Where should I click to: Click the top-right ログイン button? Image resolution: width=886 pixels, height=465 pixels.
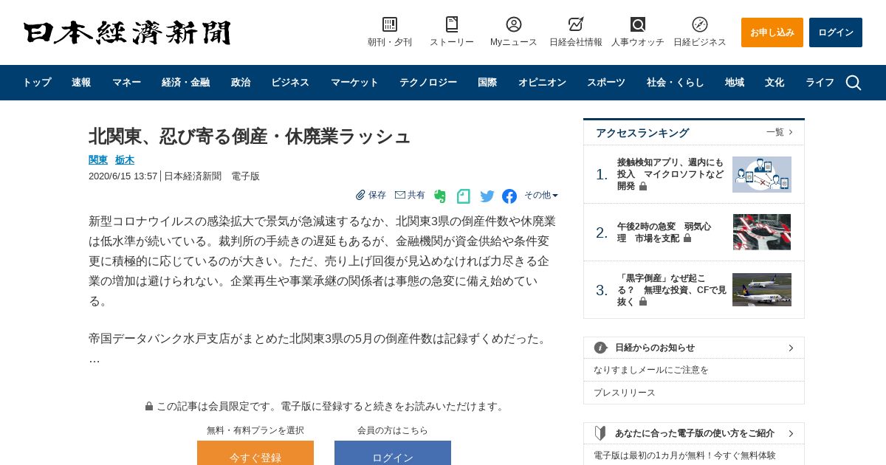click(x=836, y=32)
